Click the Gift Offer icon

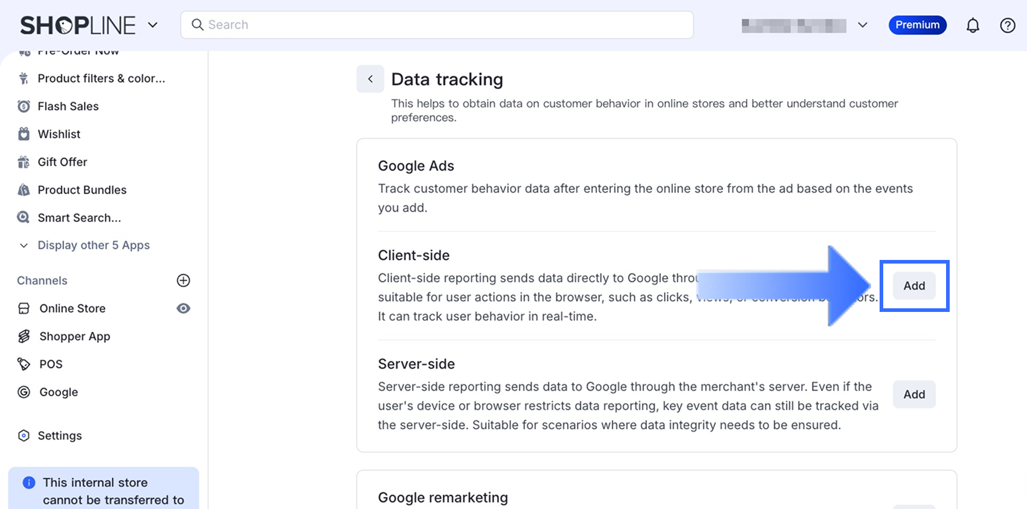(24, 162)
